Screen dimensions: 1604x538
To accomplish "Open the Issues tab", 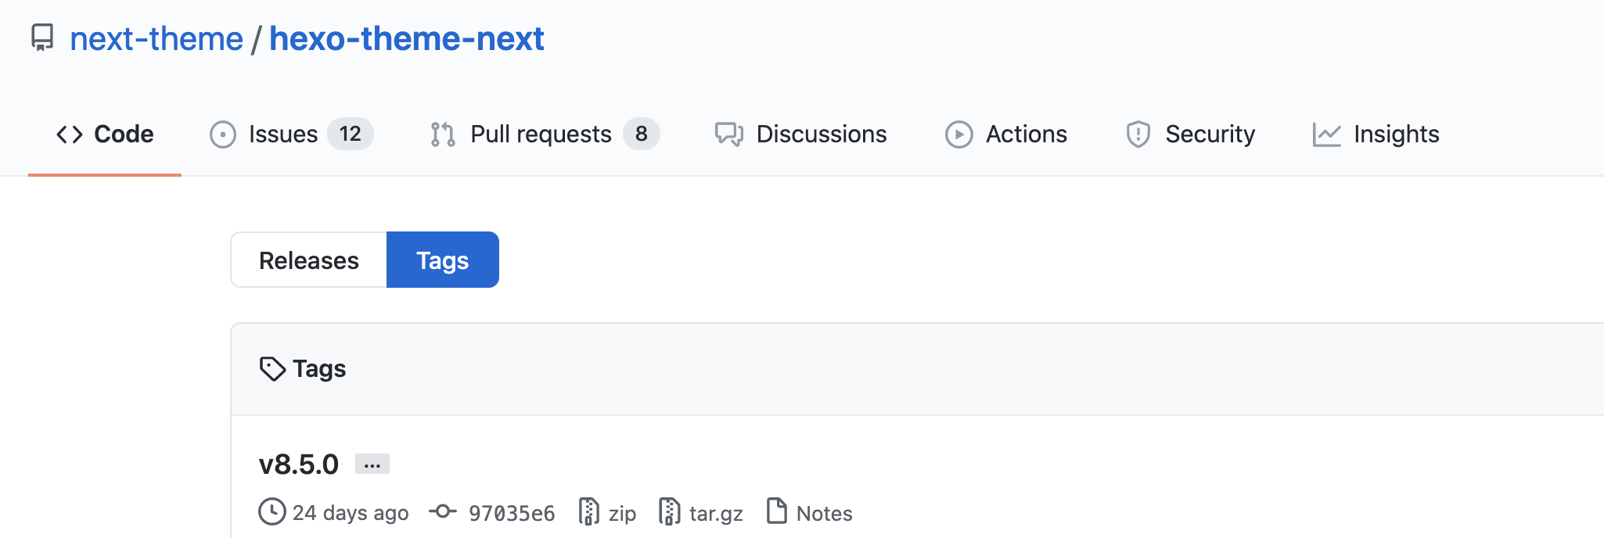I will coord(282,134).
